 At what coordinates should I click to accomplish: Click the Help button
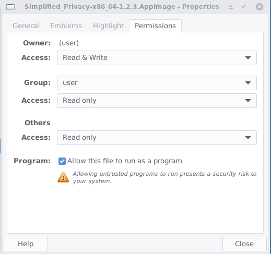[x=26, y=244]
